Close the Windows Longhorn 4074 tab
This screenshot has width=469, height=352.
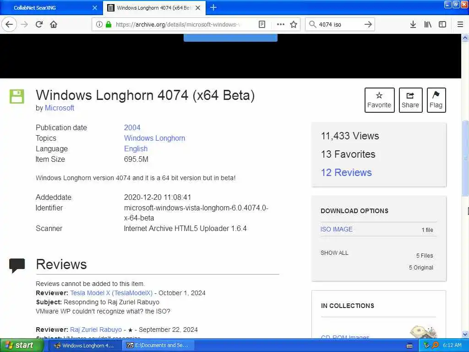coord(198,8)
